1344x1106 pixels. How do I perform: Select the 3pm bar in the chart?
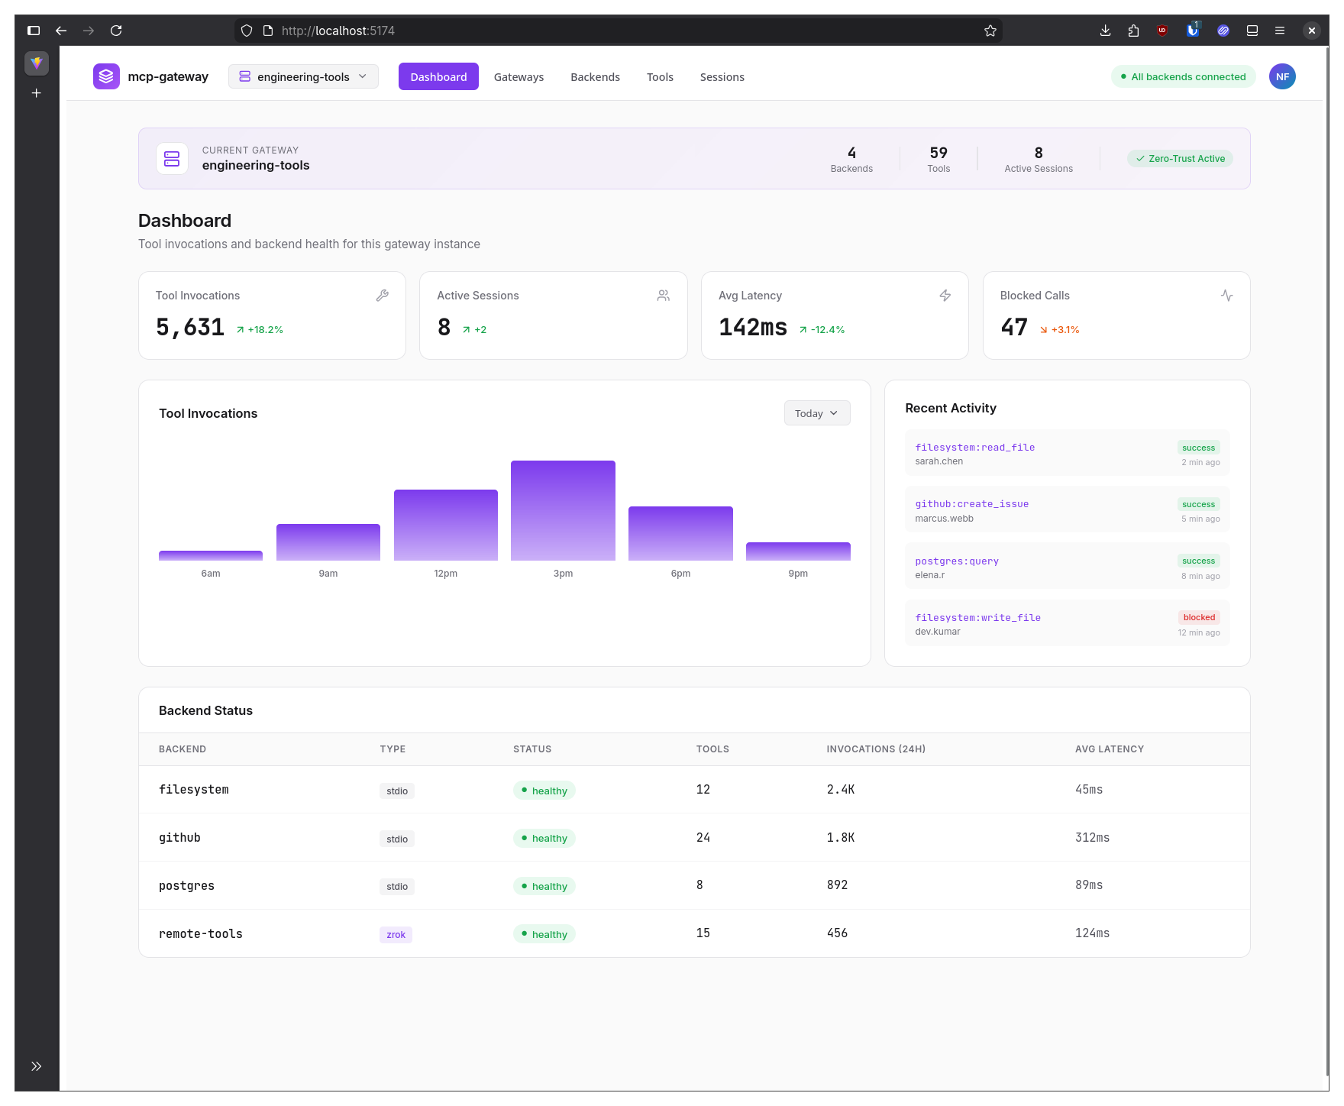(563, 510)
